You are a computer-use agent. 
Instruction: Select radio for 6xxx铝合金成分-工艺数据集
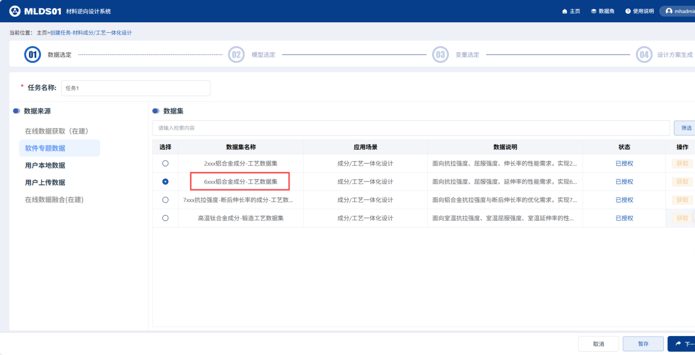(165, 181)
